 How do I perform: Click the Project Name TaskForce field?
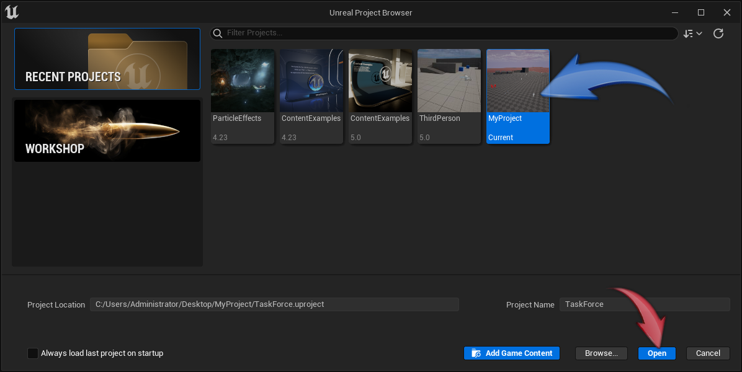(645, 304)
